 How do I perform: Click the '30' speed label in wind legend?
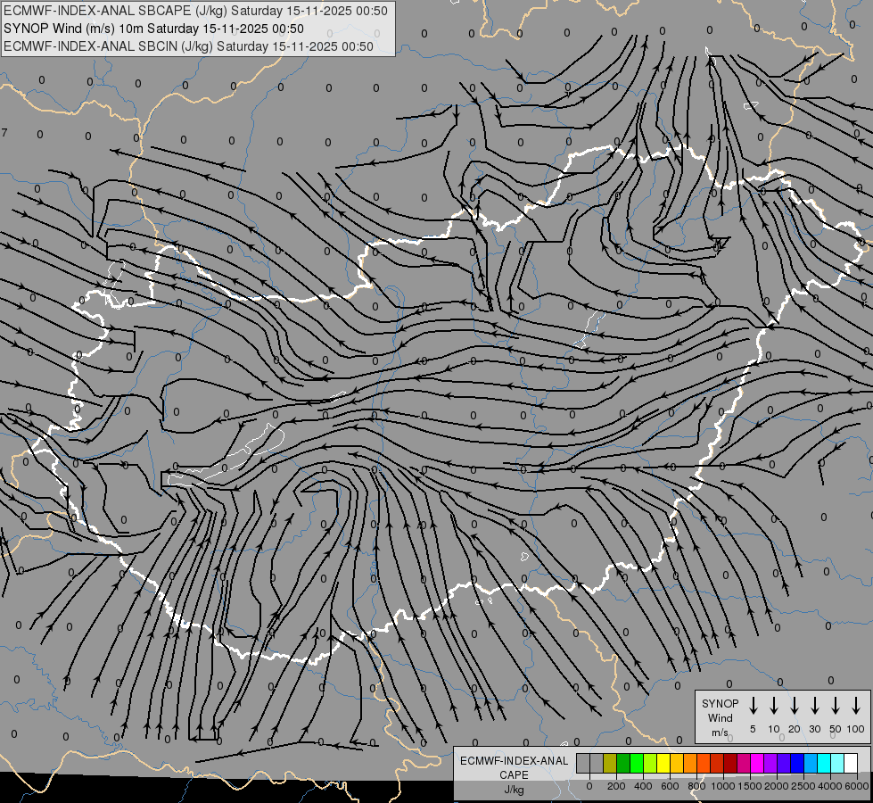point(814,729)
